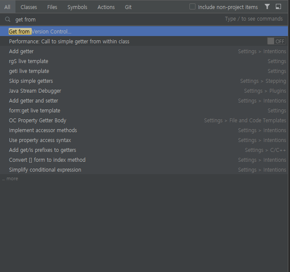This screenshot has width=290, height=272.
Task: Switch to the Symbols tab
Action: 77,7
